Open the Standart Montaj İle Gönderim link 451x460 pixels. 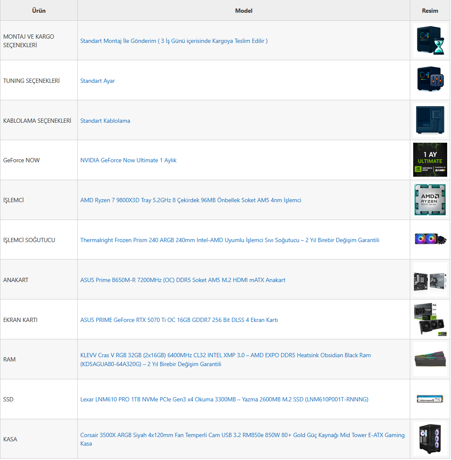174,41
